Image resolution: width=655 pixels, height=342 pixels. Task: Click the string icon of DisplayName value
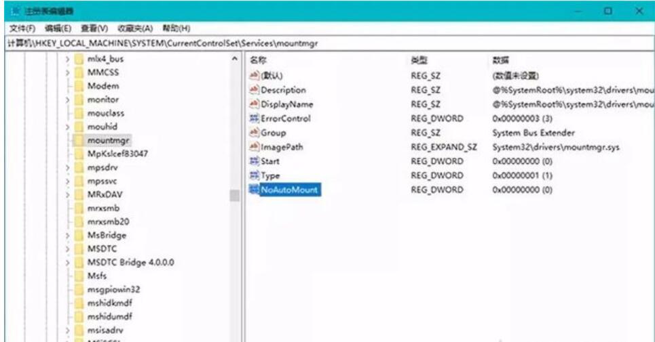click(x=254, y=104)
